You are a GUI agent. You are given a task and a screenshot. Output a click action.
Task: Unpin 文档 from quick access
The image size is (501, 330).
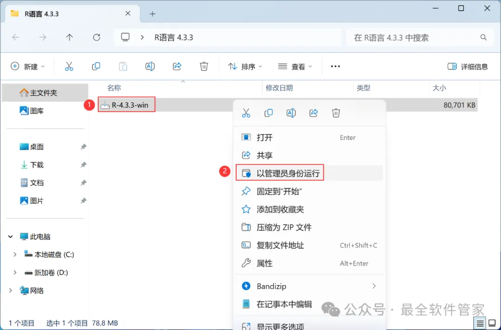[83, 183]
